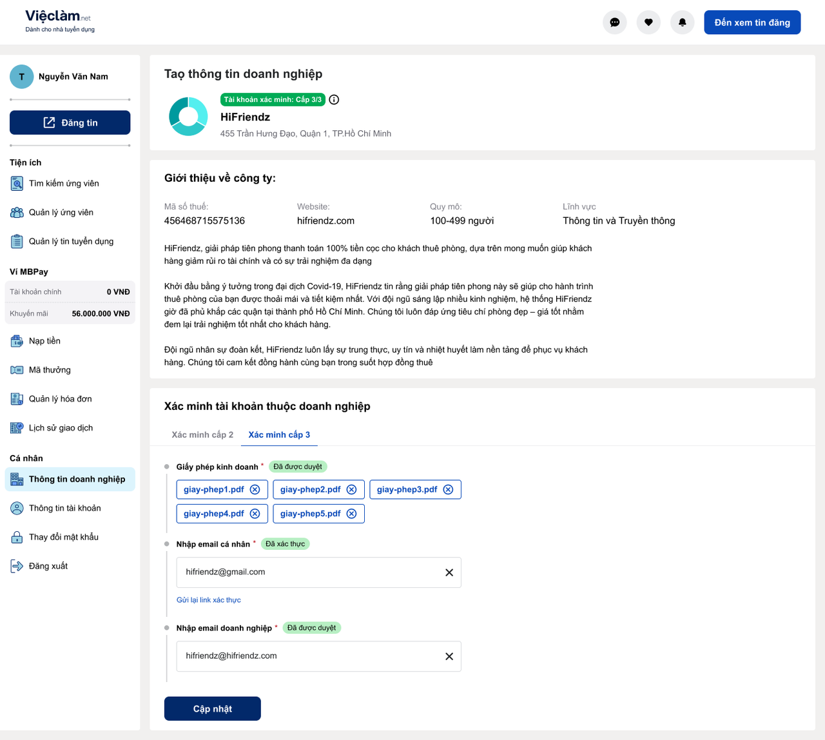Screen dimensions: 825x740
Task: Click the Tài khoản xác minh: Cấp 3/3 badge
Action: pyautogui.click(x=273, y=99)
